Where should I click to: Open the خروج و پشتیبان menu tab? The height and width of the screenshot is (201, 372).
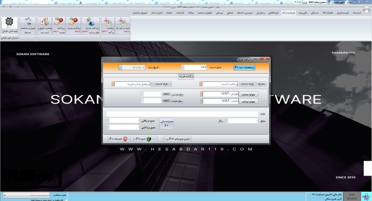(140, 13)
